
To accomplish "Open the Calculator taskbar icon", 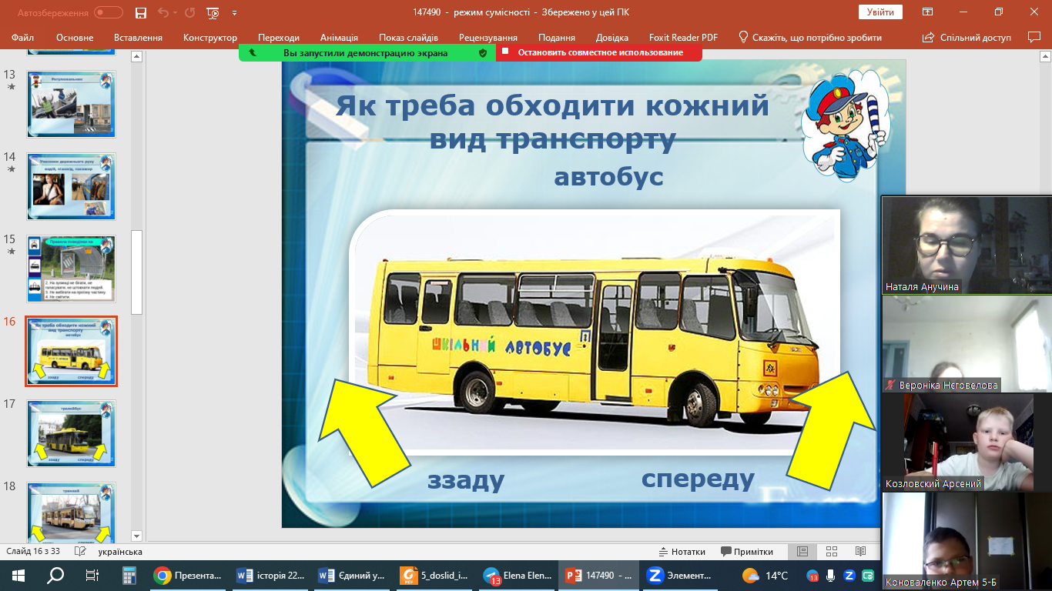I will (129, 575).
